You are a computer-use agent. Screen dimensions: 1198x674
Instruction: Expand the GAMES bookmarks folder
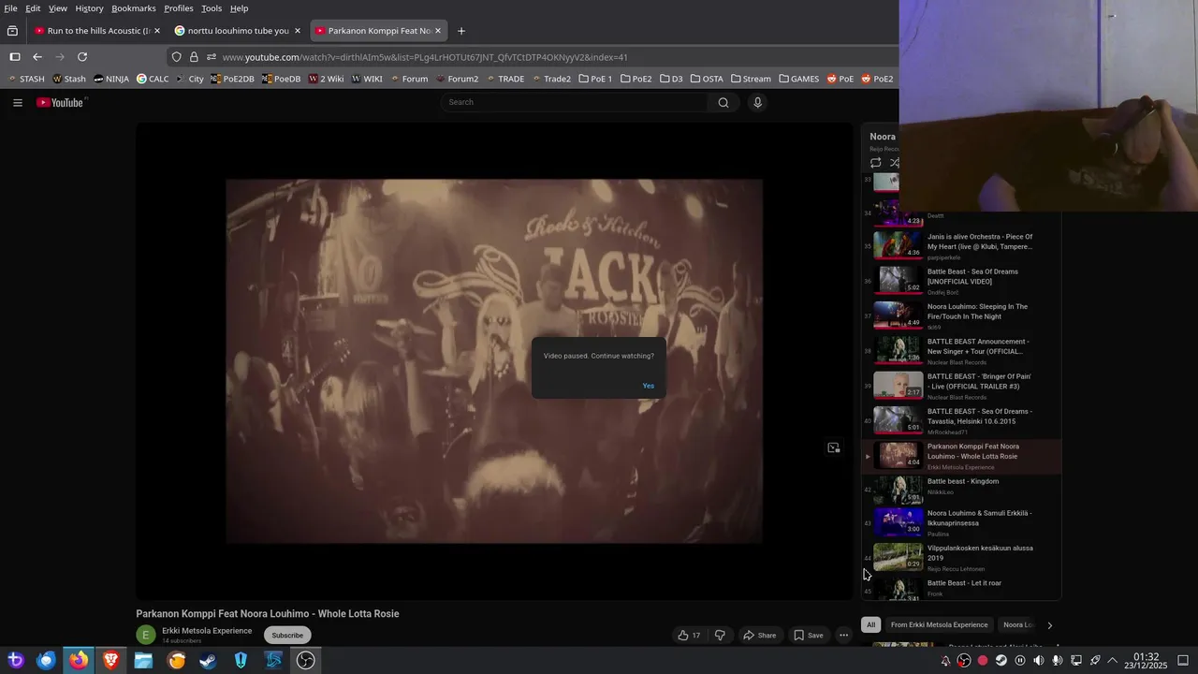click(798, 79)
